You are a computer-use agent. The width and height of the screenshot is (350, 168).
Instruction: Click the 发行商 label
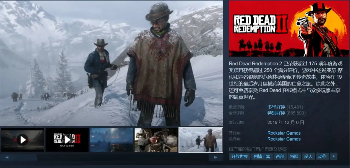[x=235, y=139]
